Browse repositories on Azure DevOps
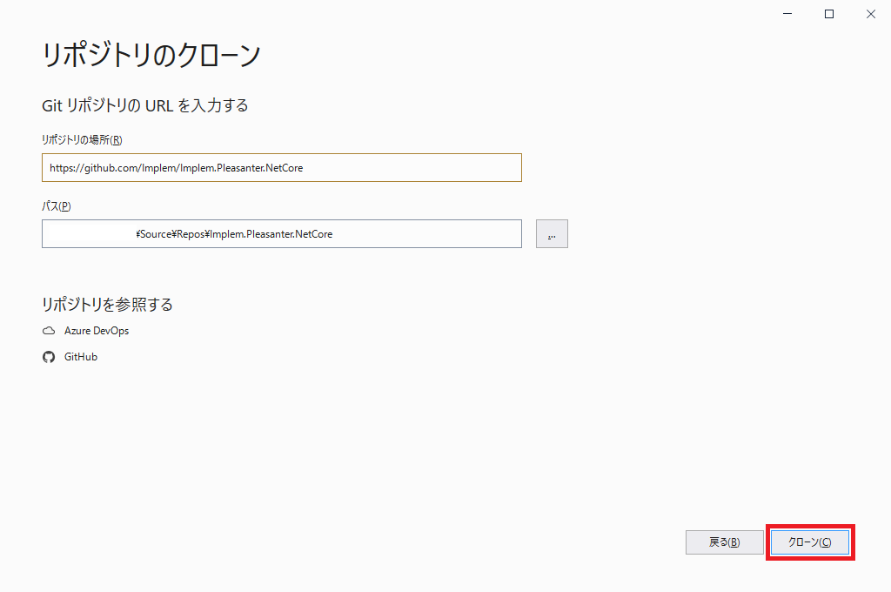The width and height of the screenshot is (891, 592). [x=97, y=331]
